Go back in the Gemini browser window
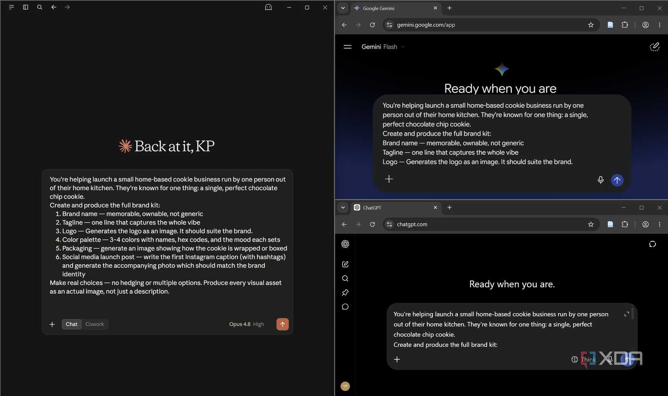 [344, 25]
